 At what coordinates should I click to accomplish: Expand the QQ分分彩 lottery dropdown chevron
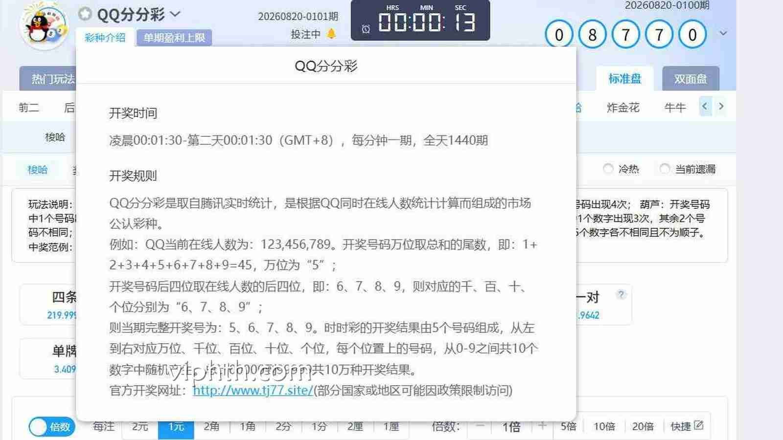[175, 14]
